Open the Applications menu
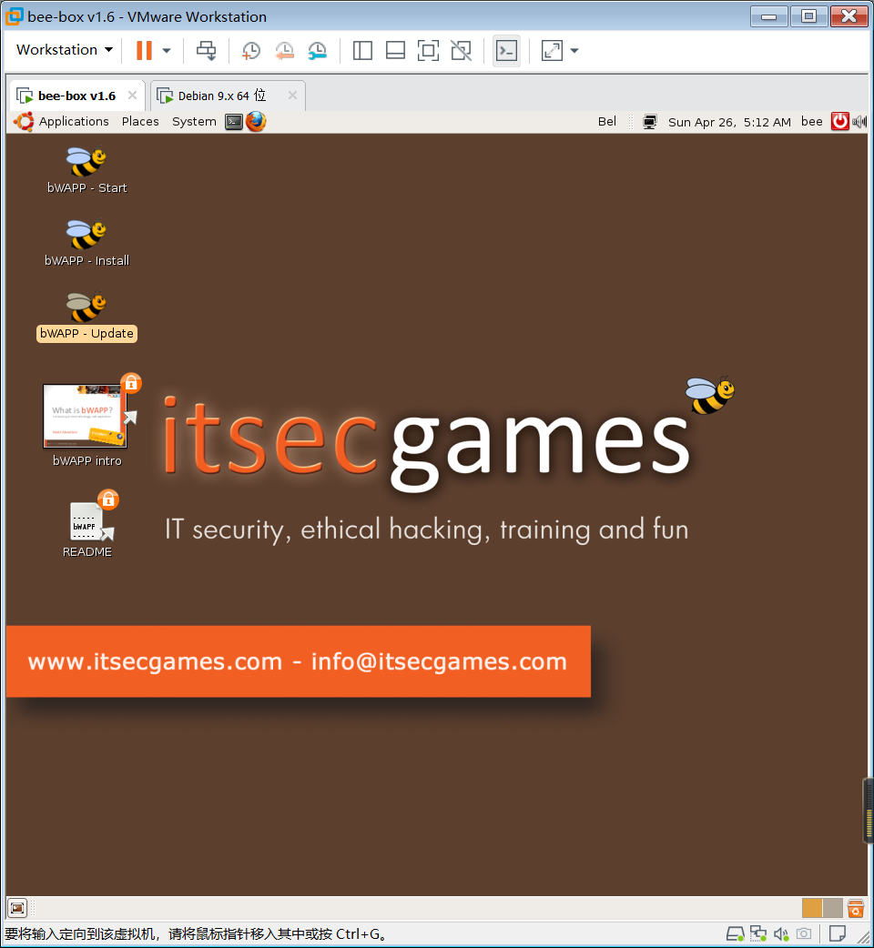This screenshot has width=874, height=948. pos(74,122)
